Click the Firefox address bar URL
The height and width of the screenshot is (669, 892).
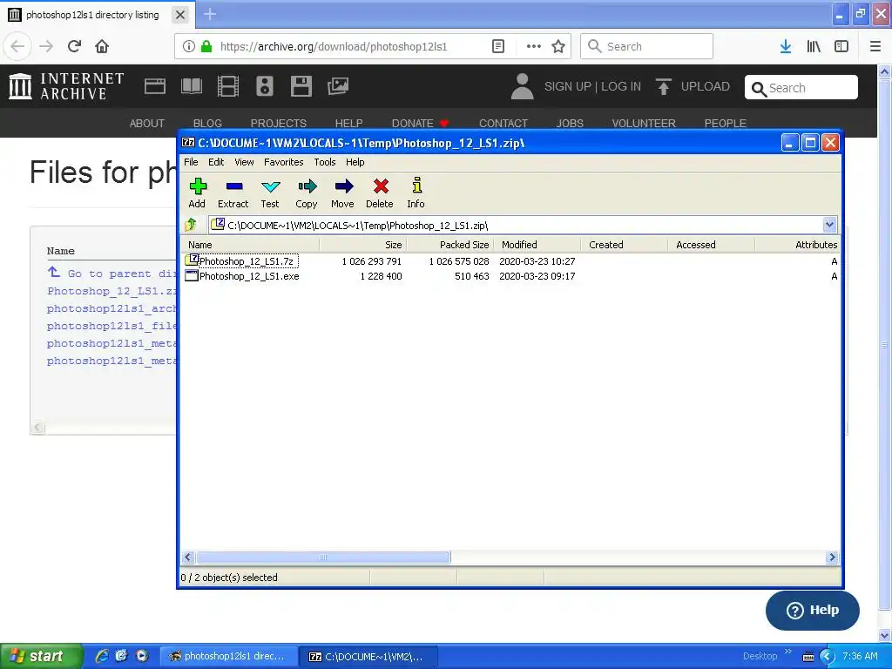334,46
